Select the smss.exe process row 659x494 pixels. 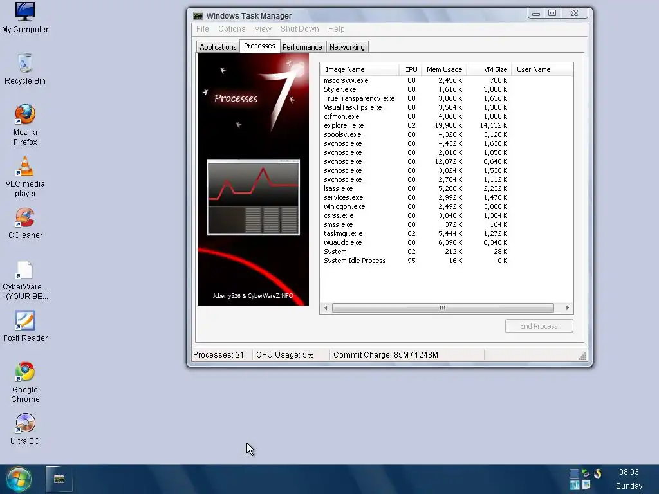point(447,224)
